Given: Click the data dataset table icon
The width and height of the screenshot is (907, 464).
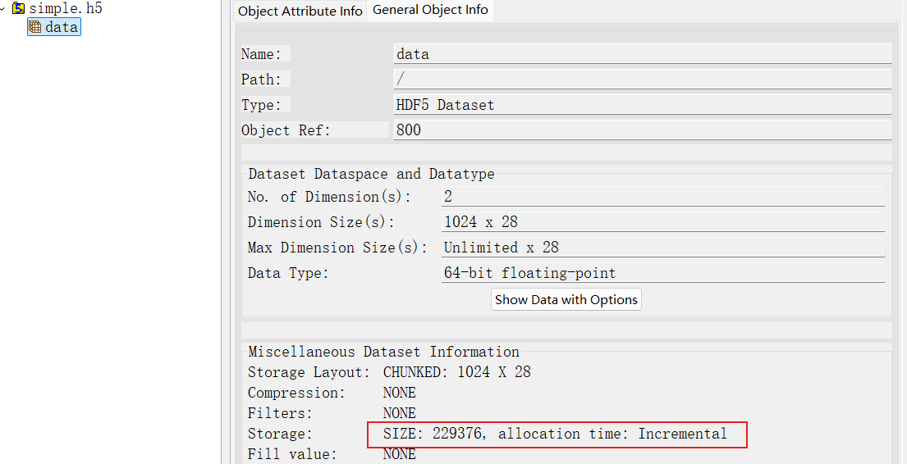Looking at the screenshot, I should [35, 27].
